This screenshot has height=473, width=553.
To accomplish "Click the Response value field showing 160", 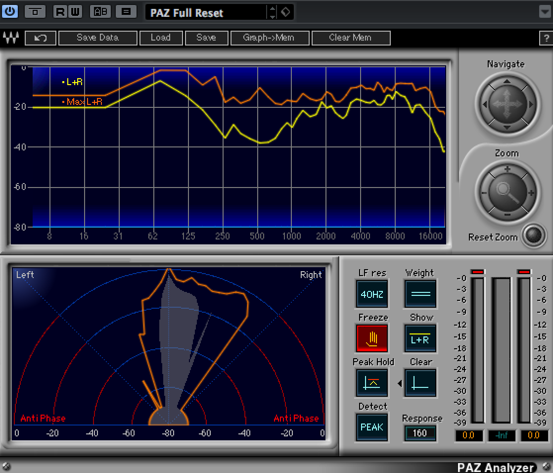I will (419, 433).
